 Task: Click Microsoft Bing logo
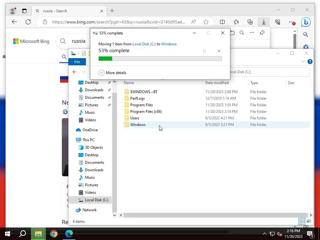click(x=31, y=41)
